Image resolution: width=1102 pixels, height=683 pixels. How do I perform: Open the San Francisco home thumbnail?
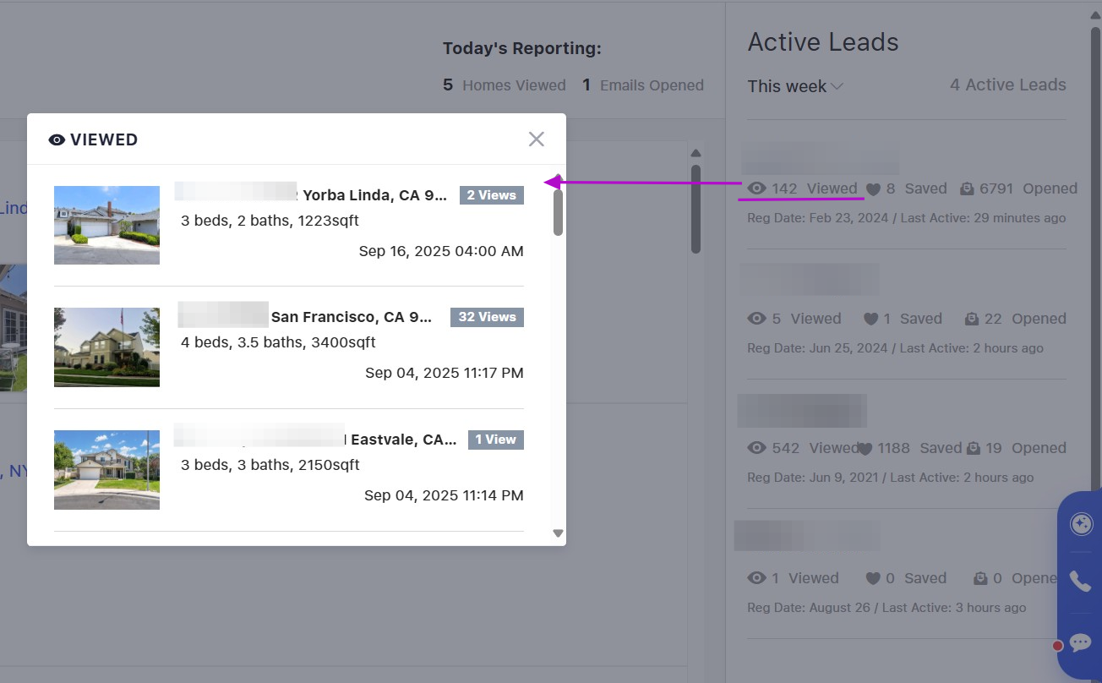(106, 347)
